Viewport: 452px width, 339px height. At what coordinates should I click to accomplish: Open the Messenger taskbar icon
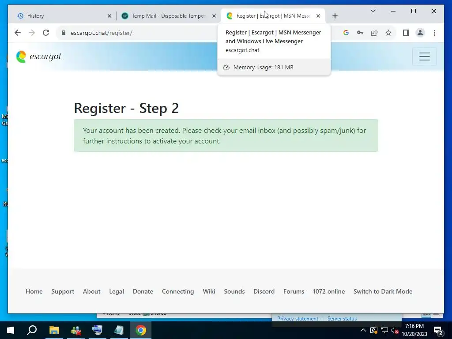(x=76, y=330)
